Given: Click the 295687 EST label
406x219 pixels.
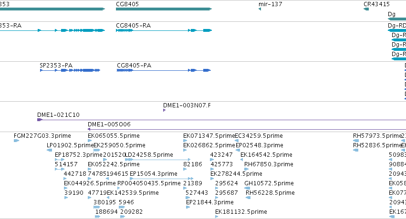Looking at the screenshot, I should (227, 193).
